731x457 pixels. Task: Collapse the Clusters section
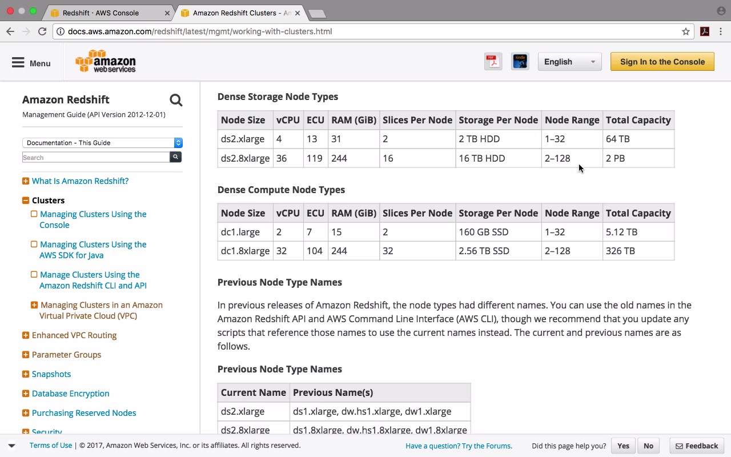tap(26, 201)
